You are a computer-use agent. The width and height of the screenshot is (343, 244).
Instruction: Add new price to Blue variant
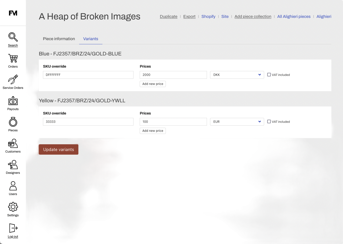pos(153,84)
